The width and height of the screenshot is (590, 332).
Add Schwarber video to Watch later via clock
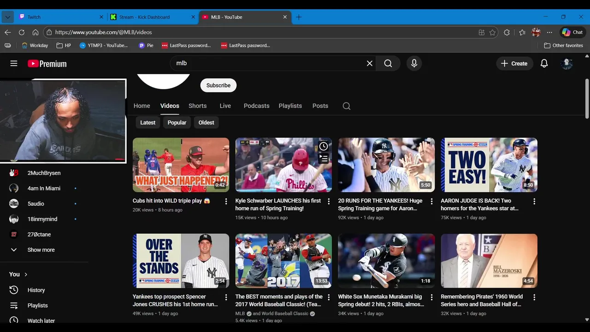pyautogui.click(x=324, y=147)
